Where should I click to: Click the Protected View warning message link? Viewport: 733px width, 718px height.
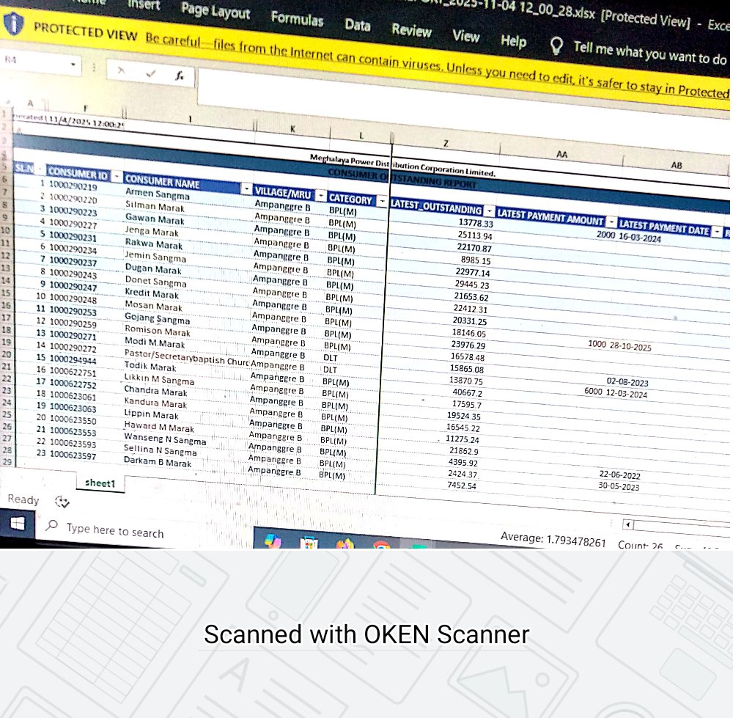click(437, 65)
